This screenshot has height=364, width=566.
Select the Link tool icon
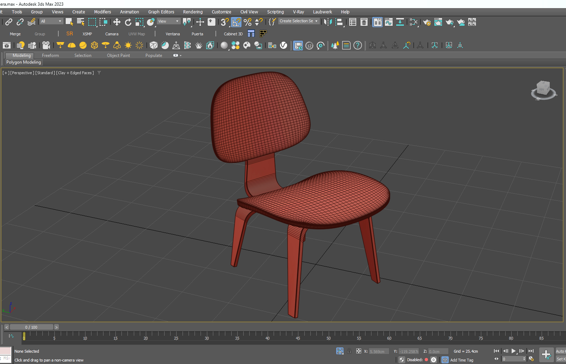[9, 22]
